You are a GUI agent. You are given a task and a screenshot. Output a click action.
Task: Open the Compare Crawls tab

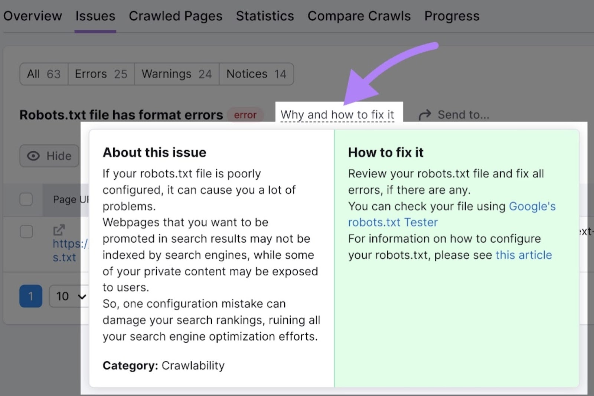click(x=359, y=16)
